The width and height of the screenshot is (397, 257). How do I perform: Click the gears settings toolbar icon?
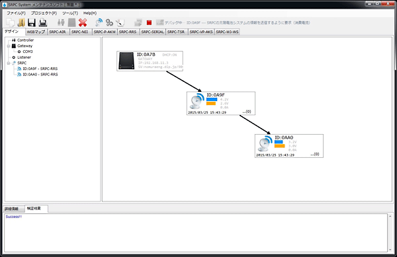click(109, 22)
